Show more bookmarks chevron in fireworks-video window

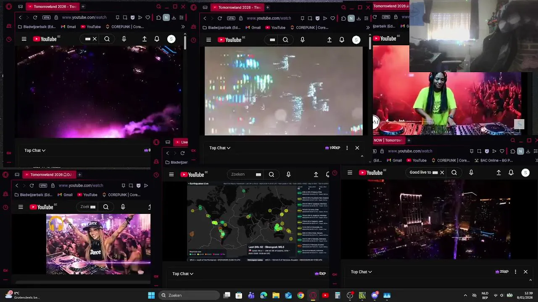pos(183,27)
